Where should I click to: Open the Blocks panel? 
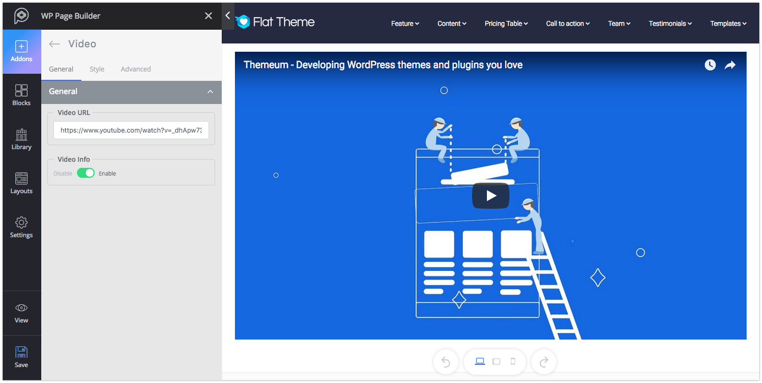point(21,96)
